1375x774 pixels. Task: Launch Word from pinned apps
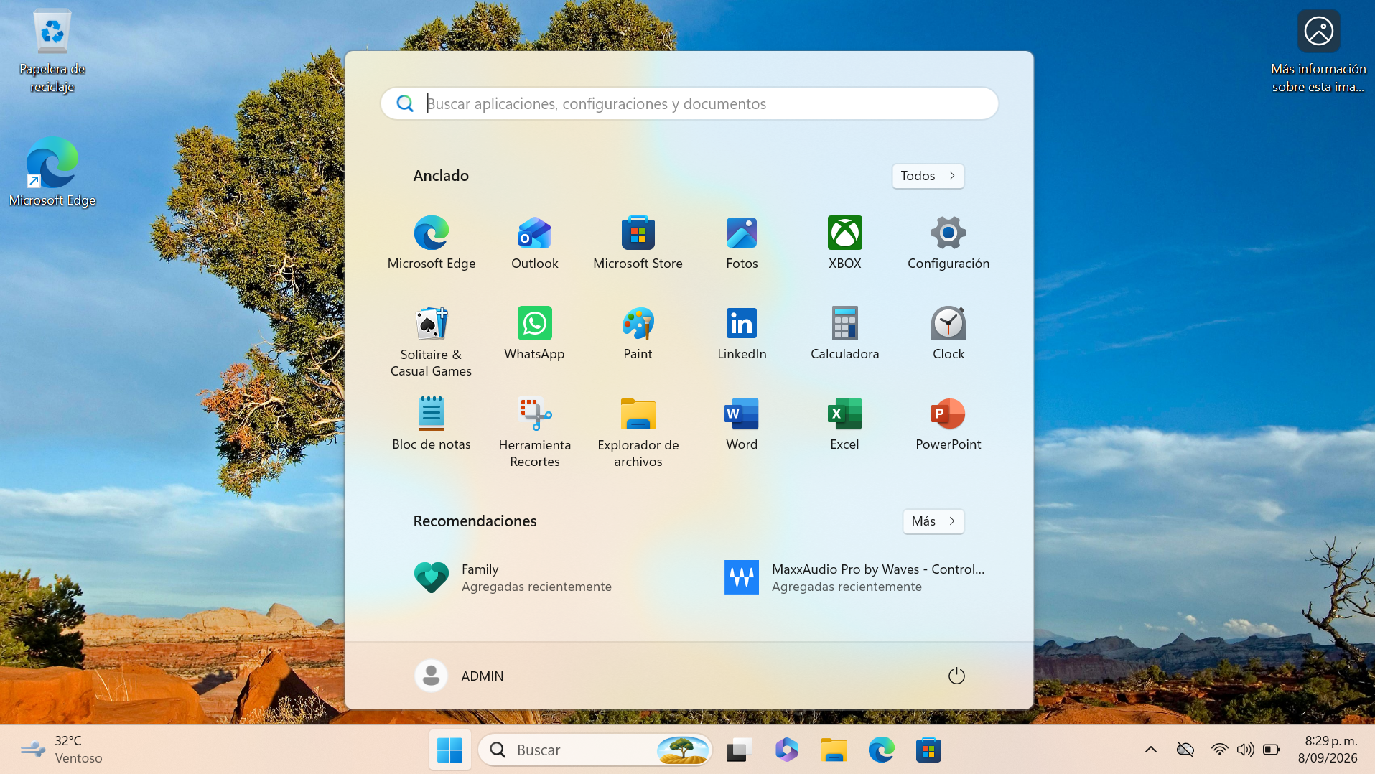click(x=742, y=424)
